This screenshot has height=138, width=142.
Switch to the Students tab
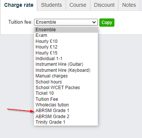coord(51,5)
